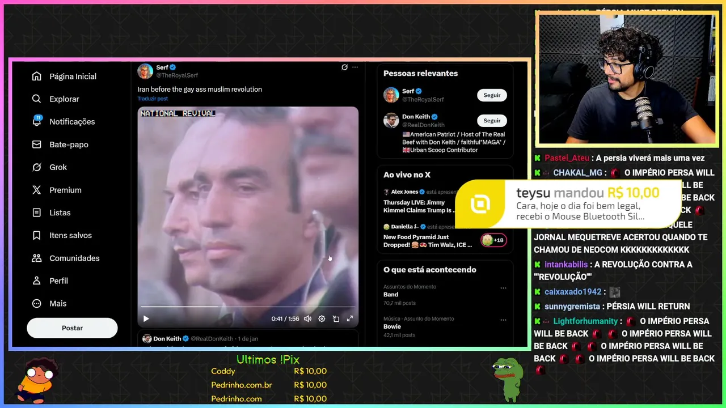Screen dimensions: 726x408
Task: Click Ao vivo no X heading
Action: tap(407, 175)
